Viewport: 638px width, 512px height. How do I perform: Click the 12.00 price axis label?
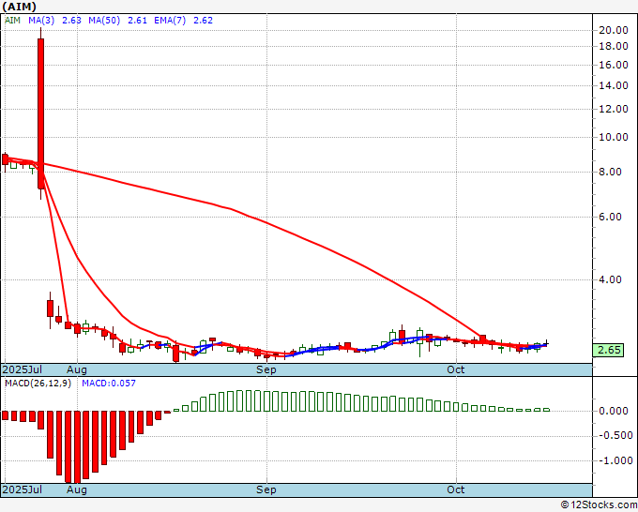click(x=614, y=109)
